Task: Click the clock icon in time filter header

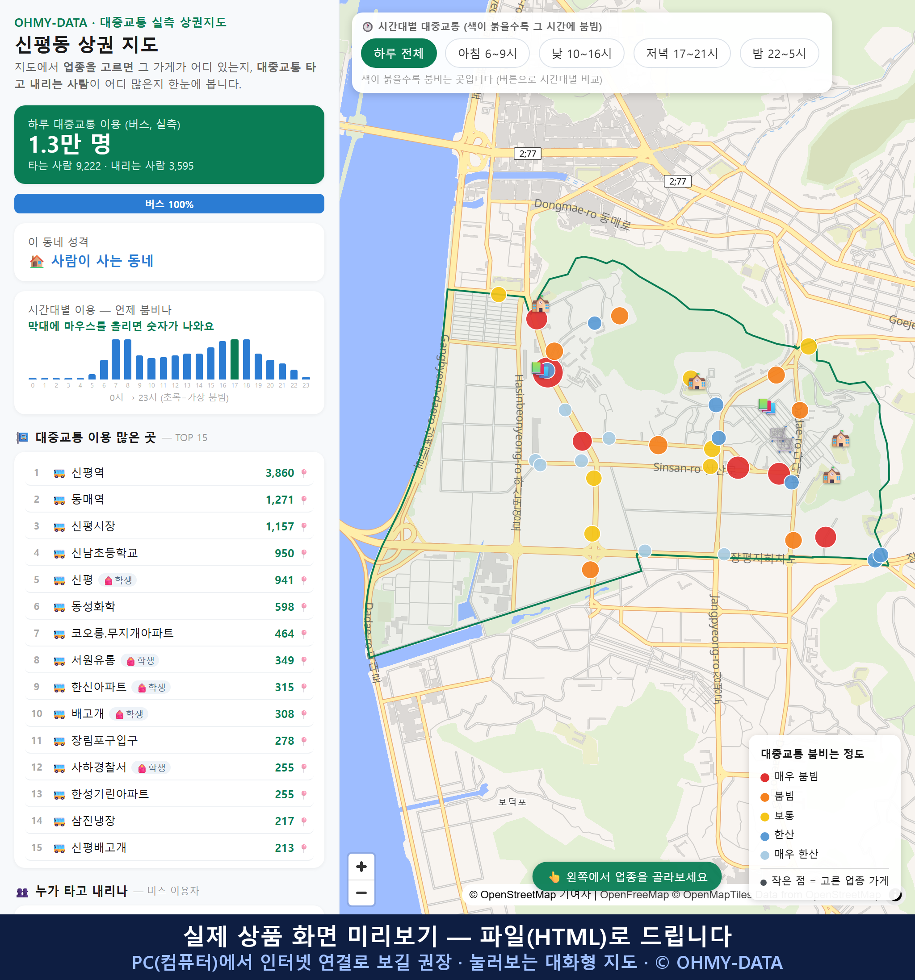Action: click(367, 27)
